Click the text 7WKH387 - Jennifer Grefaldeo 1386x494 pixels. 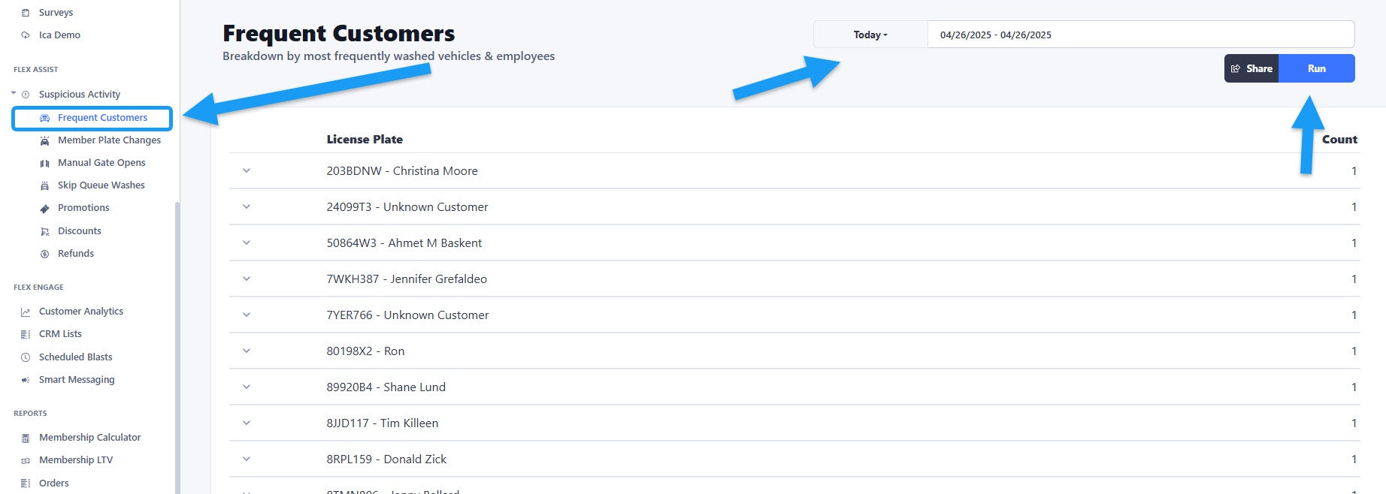407,279
